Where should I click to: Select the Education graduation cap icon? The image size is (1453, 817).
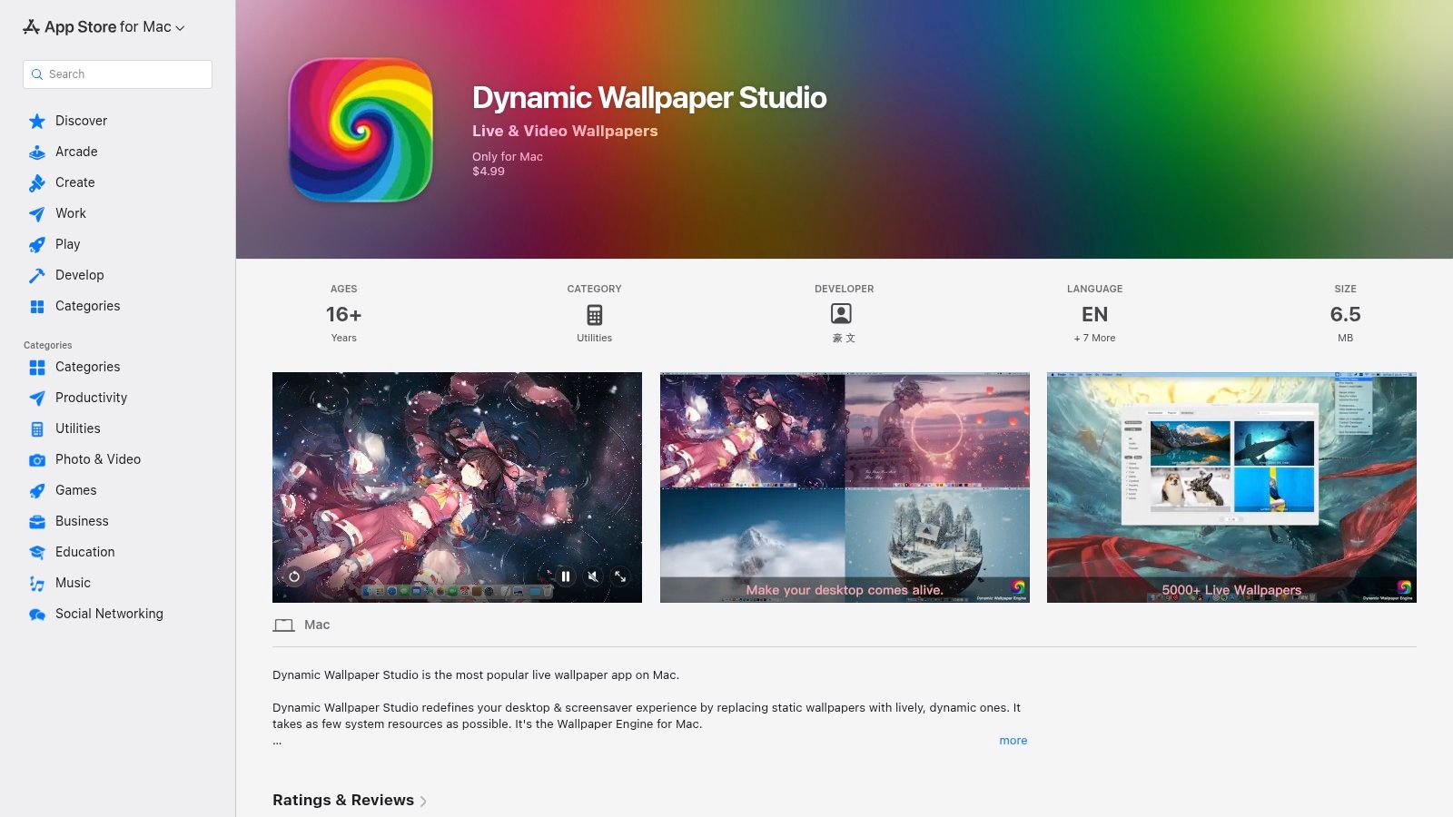pyautogui.click(x=37, y=552)
